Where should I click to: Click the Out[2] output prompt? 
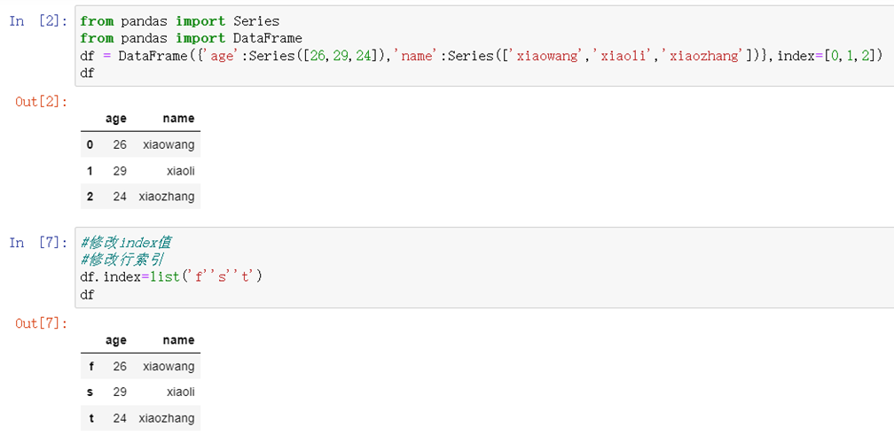point(41,103)
